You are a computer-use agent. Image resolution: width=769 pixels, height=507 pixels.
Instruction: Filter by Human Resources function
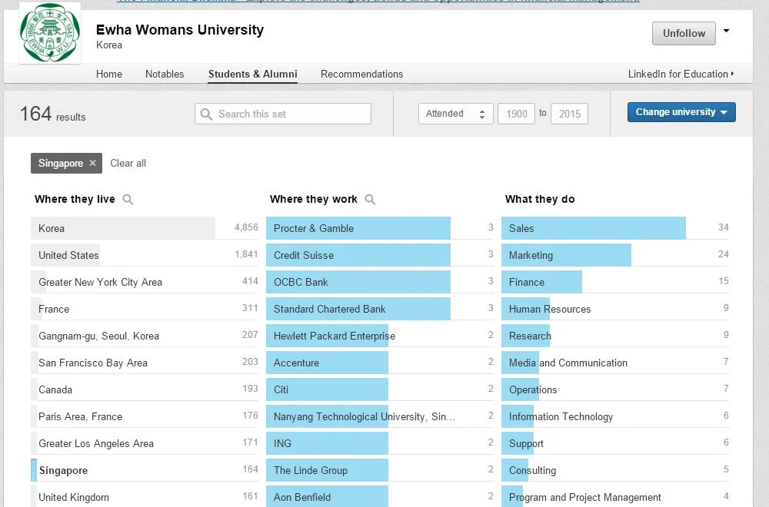(615, 309)
